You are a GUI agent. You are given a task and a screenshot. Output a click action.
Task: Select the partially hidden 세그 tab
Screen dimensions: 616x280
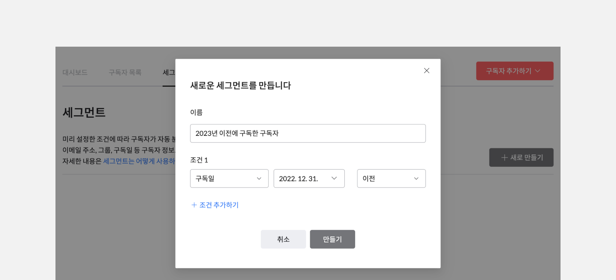(x=169, y=72)
